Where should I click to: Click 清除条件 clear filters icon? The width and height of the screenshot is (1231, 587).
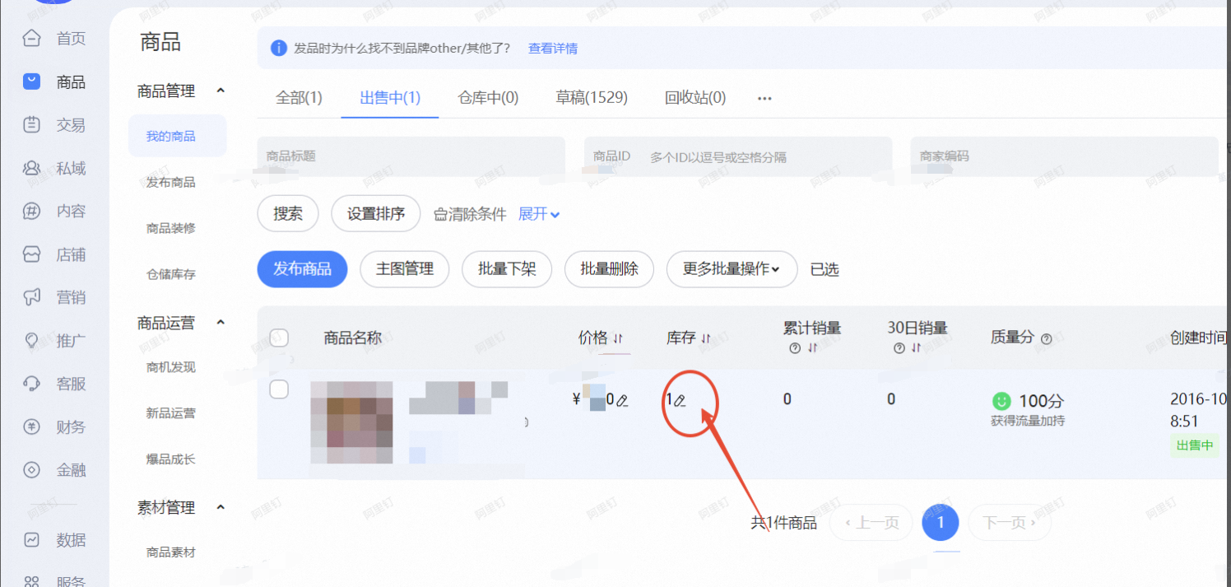(x=440, y=214)
